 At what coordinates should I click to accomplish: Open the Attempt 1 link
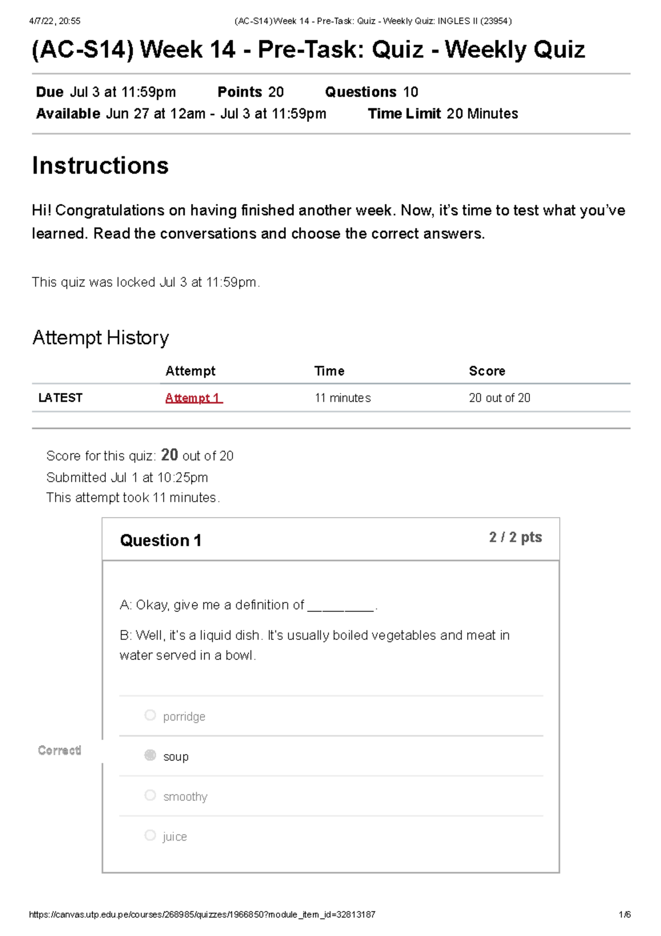pyautogui.click(x=193, y=398)
